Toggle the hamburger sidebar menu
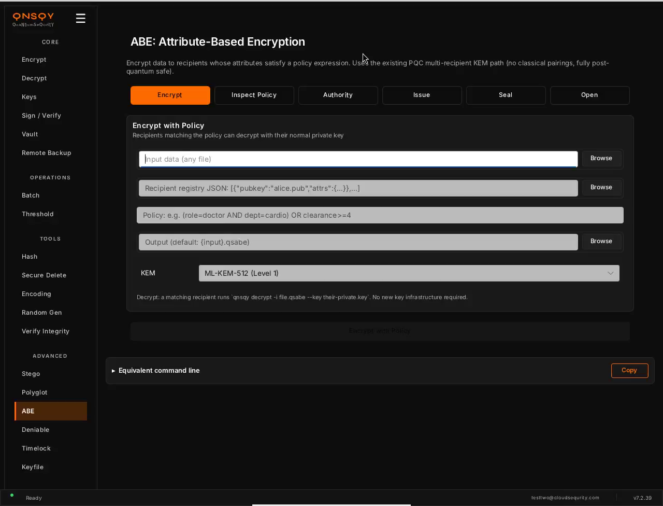Screen dimensions: 663x506 pyautogui.click(x=80, y=18)
